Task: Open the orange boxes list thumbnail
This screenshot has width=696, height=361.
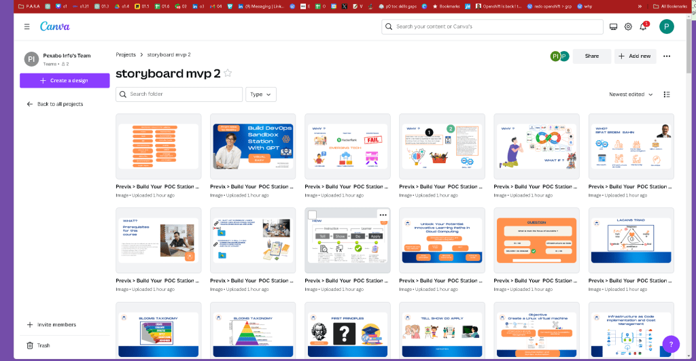Action: tap(158, 147)
